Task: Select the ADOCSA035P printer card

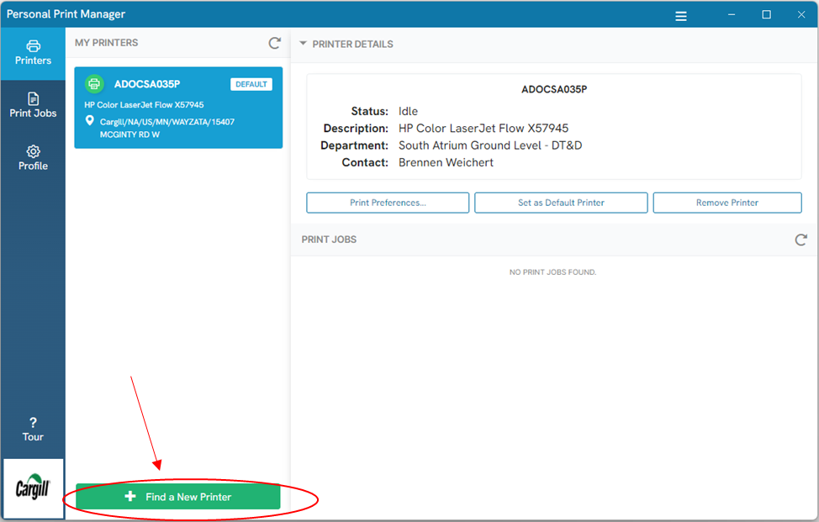Action: coord(178,108)
